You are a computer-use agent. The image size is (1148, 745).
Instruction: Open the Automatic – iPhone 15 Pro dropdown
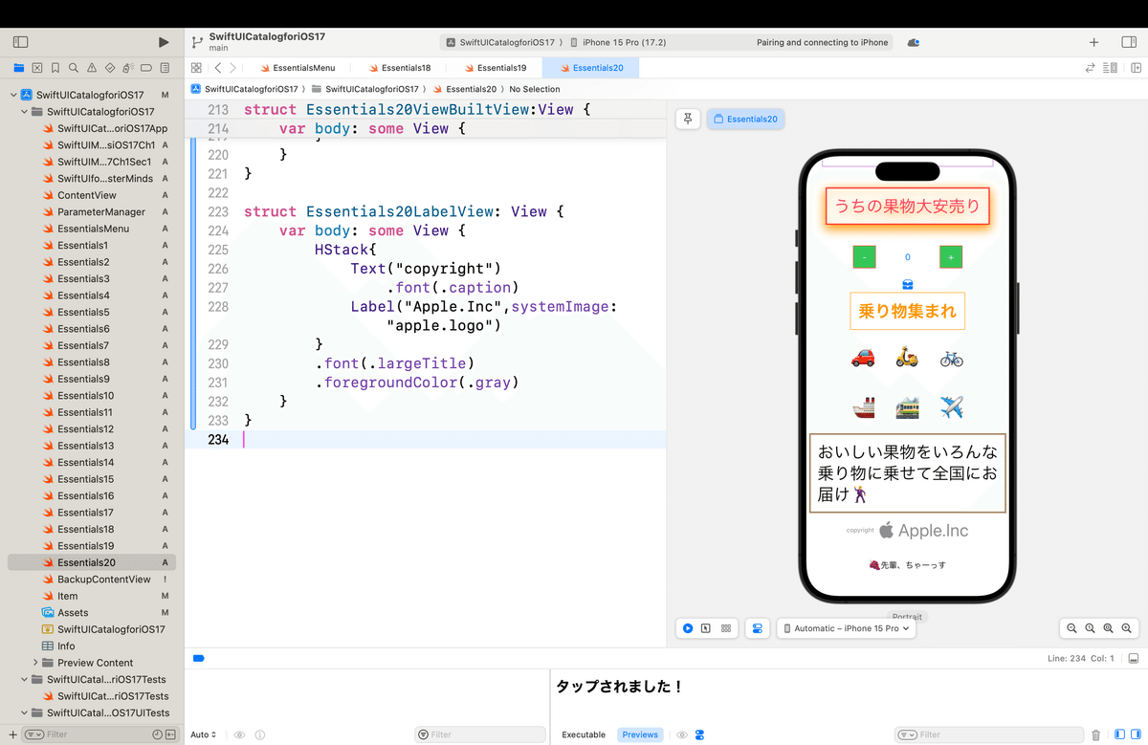(x=847, y=628)
